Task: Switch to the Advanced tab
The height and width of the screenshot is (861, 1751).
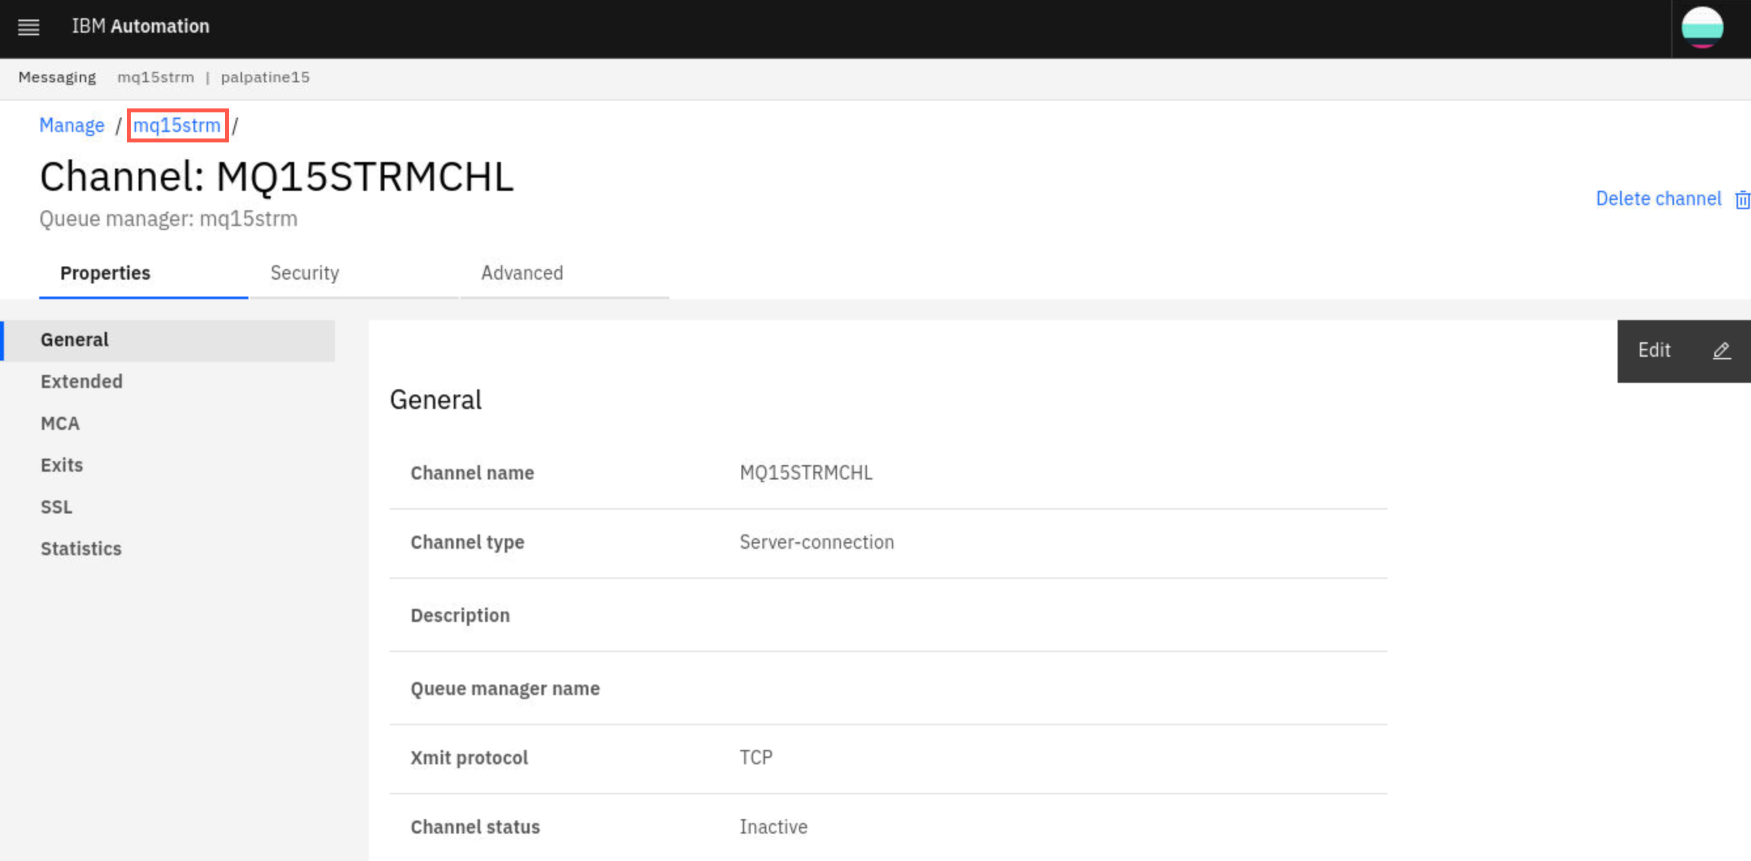Action: [x=522, y=272]
